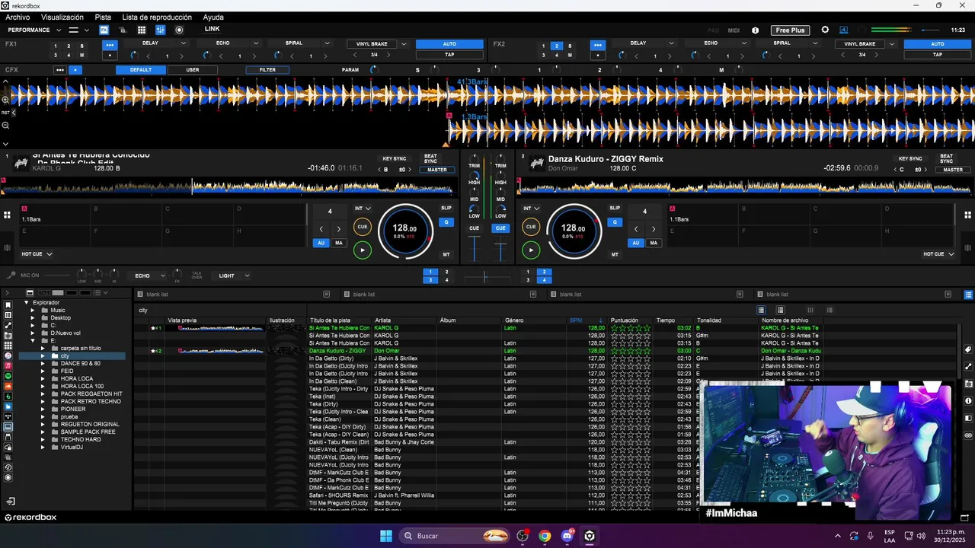Screen dimensions: 975x548
Task: Open settings gear icon at top right
Action: [825, 30]
